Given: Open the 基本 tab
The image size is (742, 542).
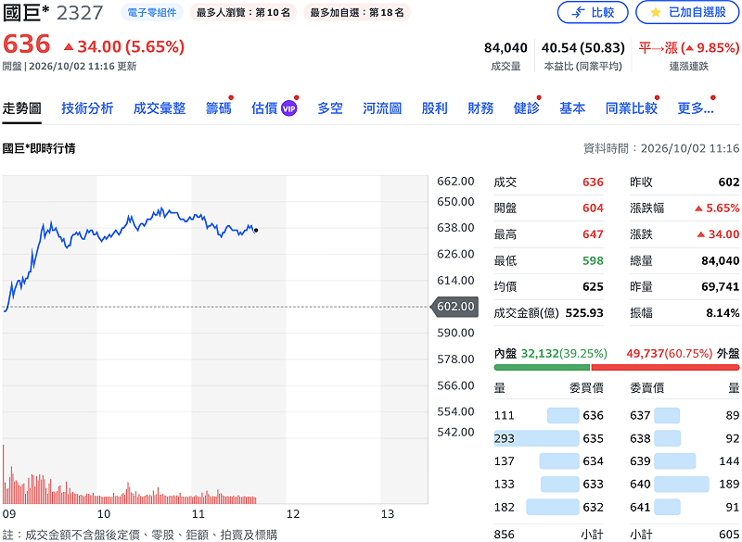Looking at the screenshot, I should (x=572, y=108).
